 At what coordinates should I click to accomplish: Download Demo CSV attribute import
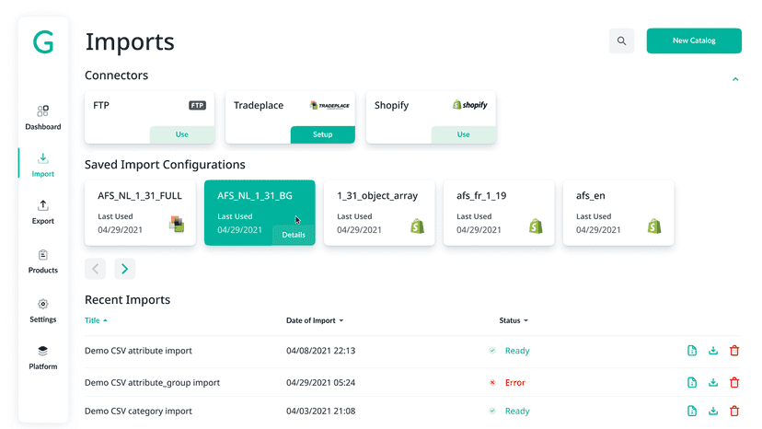coord(713,351)
